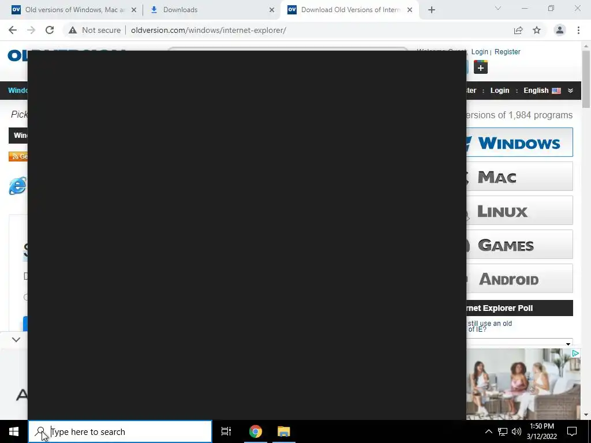This screenshot has height=443, width=591.
Task: Open File Explorer from the taskbar
Action: click(x=284, y=431)
